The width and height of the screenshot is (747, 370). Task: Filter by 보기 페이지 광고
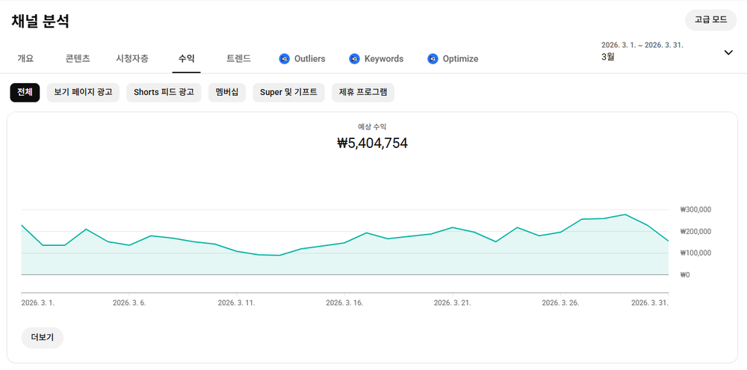(83, 93)
